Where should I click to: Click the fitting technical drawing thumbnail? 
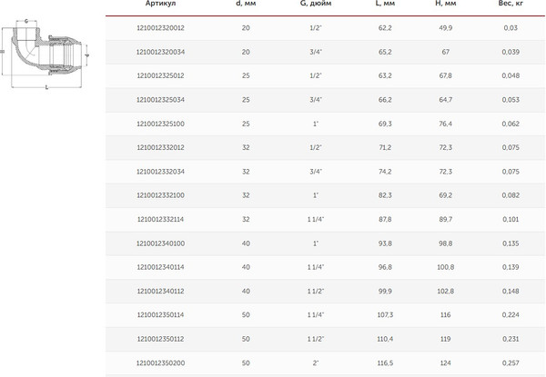click(x=45, y=54)
